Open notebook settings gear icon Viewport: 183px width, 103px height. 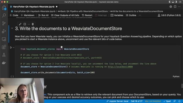tap(171, 7)
